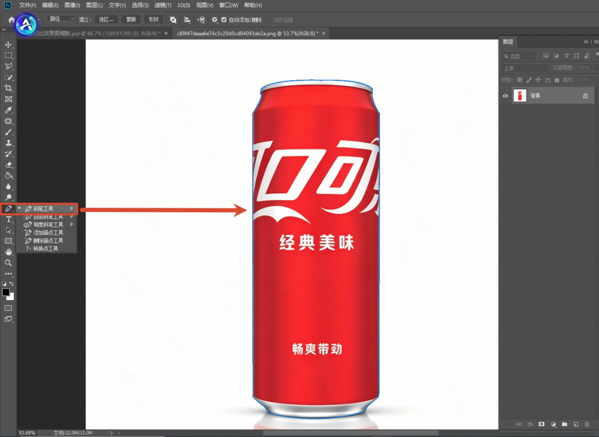599x437 pixels.
Task: Open the Layers panel menu icon
Action: pos(596,41)
